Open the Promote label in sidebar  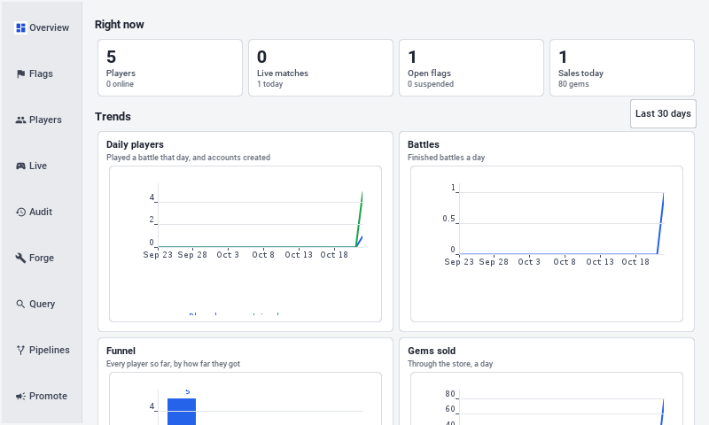click(48, 397)
